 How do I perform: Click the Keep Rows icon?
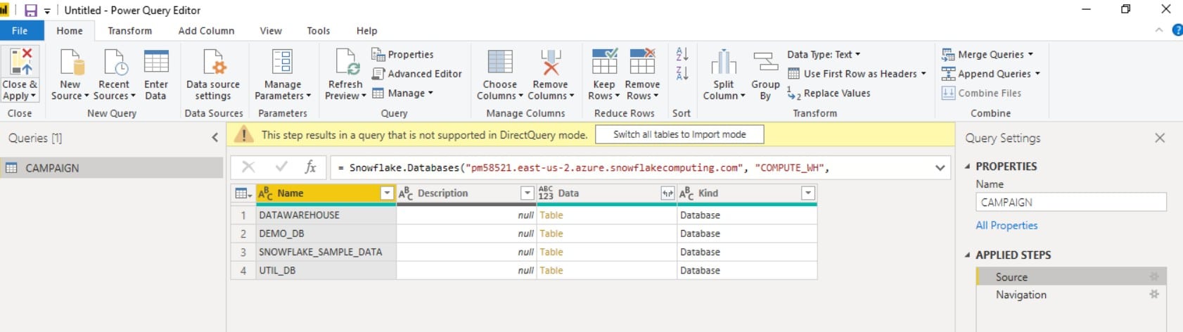pyautogui.click(x=605, y=62)
